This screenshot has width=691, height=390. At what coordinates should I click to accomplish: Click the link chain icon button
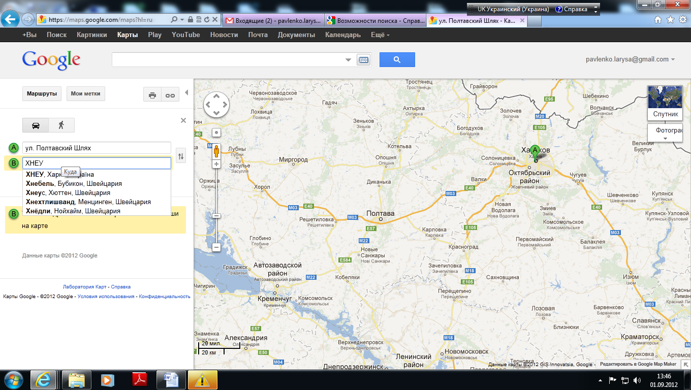[x=170, y=95]
